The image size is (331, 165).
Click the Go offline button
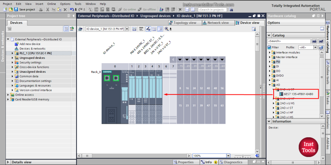[147, 9]
